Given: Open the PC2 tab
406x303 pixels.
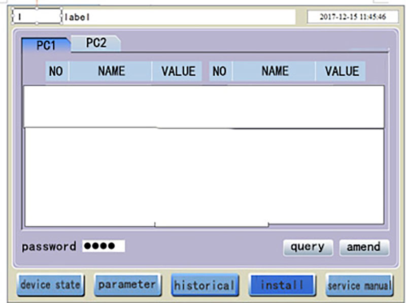Looking at the screenshot, I should click(x=96, y=43).
